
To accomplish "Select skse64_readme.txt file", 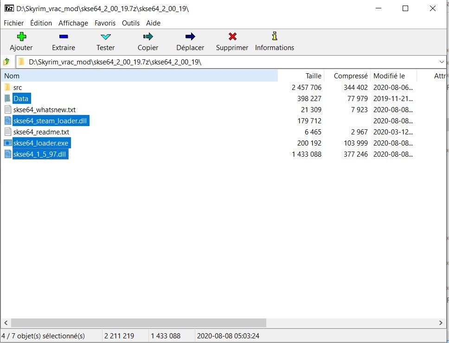I will coord(41,132).
